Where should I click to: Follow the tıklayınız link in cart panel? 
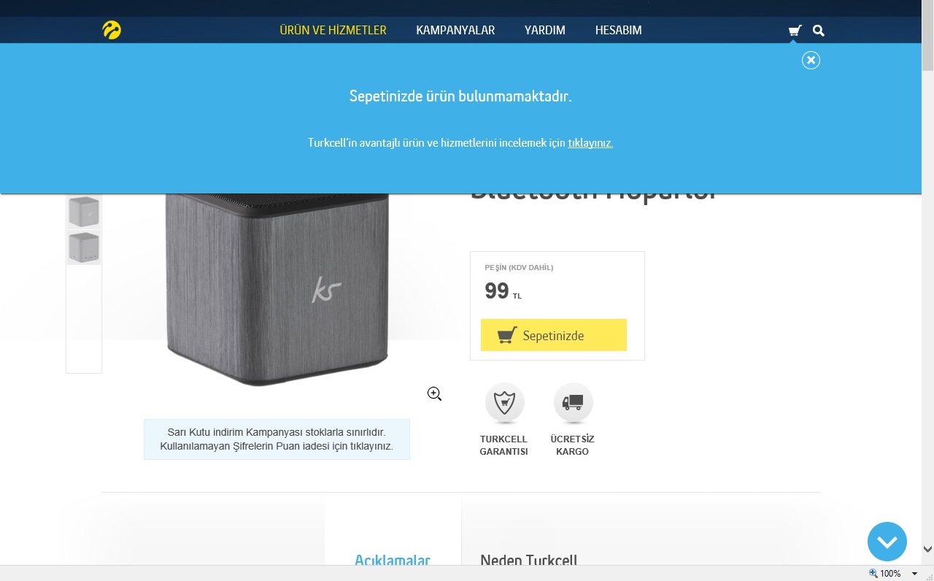590,143
